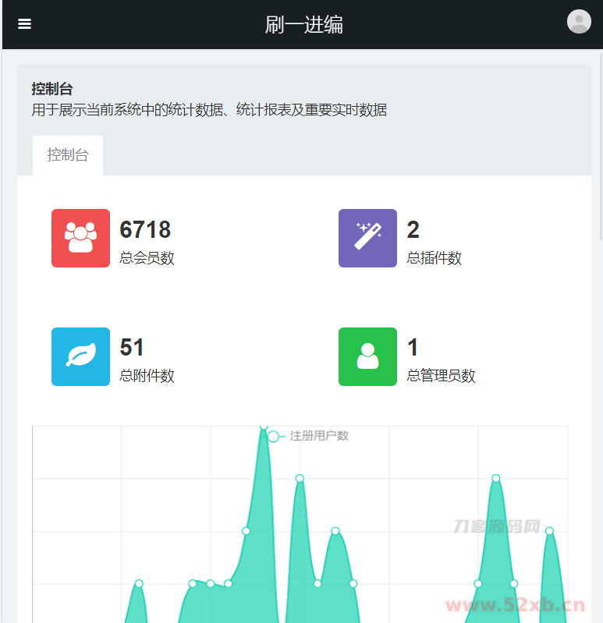The height and width of the screenshot is (623, 603).
Task: Select the 总附件数 label
Action: click(147, 376)
